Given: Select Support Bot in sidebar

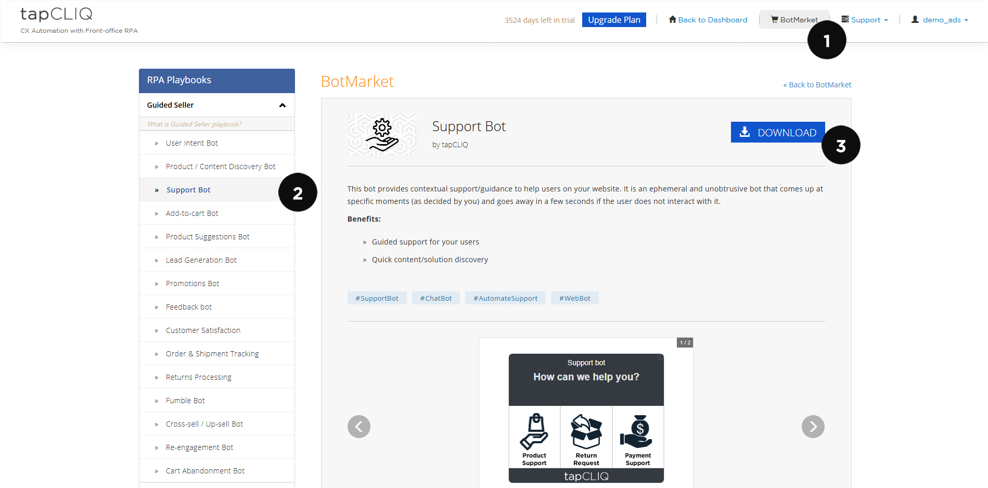Looking at the screenshot, I should pos(217,190).
